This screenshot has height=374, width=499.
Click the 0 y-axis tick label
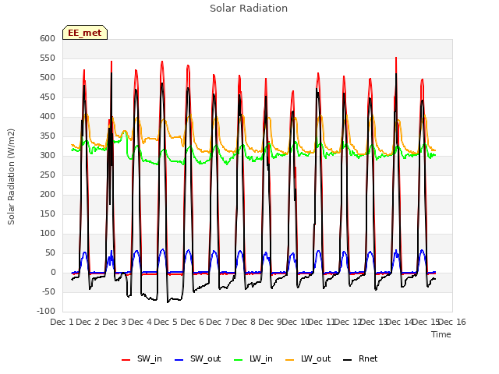pyautogui.click(x=53, y=273)
